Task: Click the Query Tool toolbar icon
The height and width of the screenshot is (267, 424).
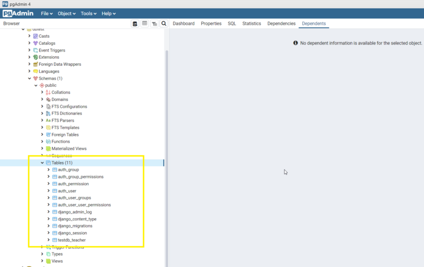Action: [x=135, y=24]
